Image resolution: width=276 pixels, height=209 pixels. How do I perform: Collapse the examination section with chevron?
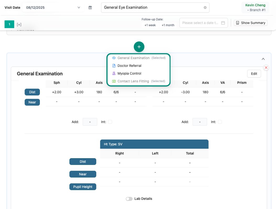coord(263,59)
